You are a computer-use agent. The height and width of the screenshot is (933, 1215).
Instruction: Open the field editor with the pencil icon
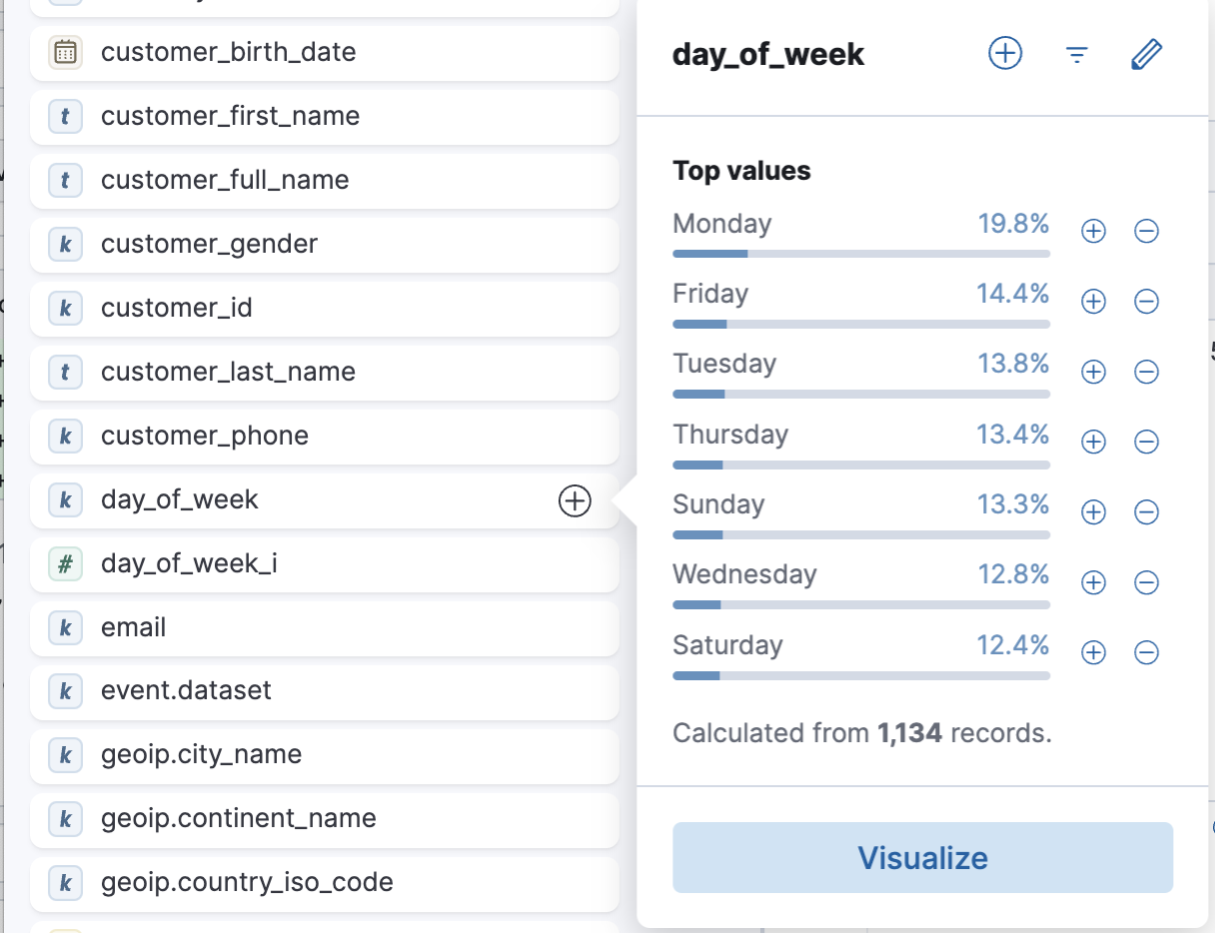(x=1146, y=54)
